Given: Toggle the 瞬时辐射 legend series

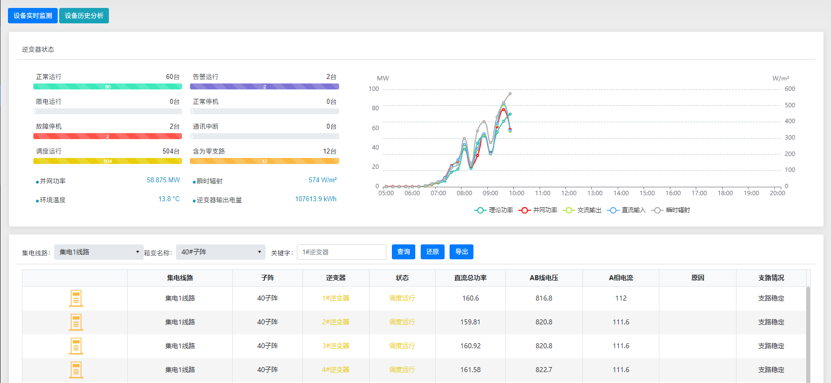Looking at the screenshot, I should [x=671, y=210].
